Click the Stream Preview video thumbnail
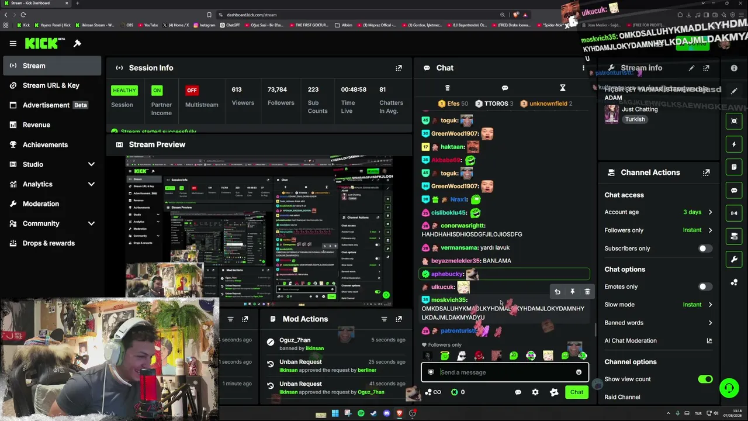Viewport: 748px width, 421px height. 260,231
